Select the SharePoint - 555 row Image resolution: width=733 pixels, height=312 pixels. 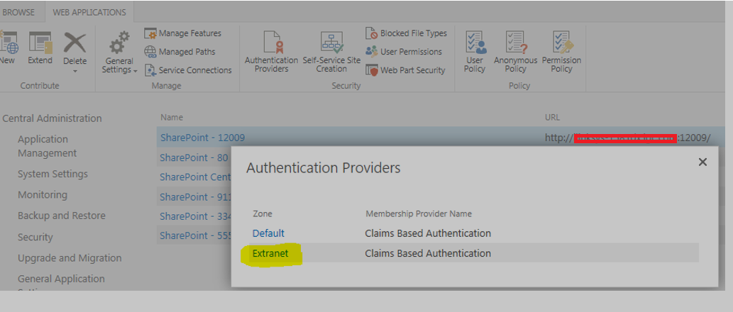pyautogui.click(x=196, y=236)
